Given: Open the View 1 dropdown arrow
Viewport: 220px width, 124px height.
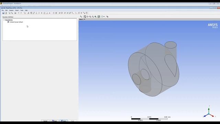Looking at the screenshot, I should 85,19.
